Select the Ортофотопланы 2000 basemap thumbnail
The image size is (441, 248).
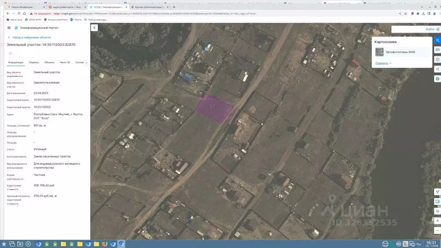coord(379,52)
